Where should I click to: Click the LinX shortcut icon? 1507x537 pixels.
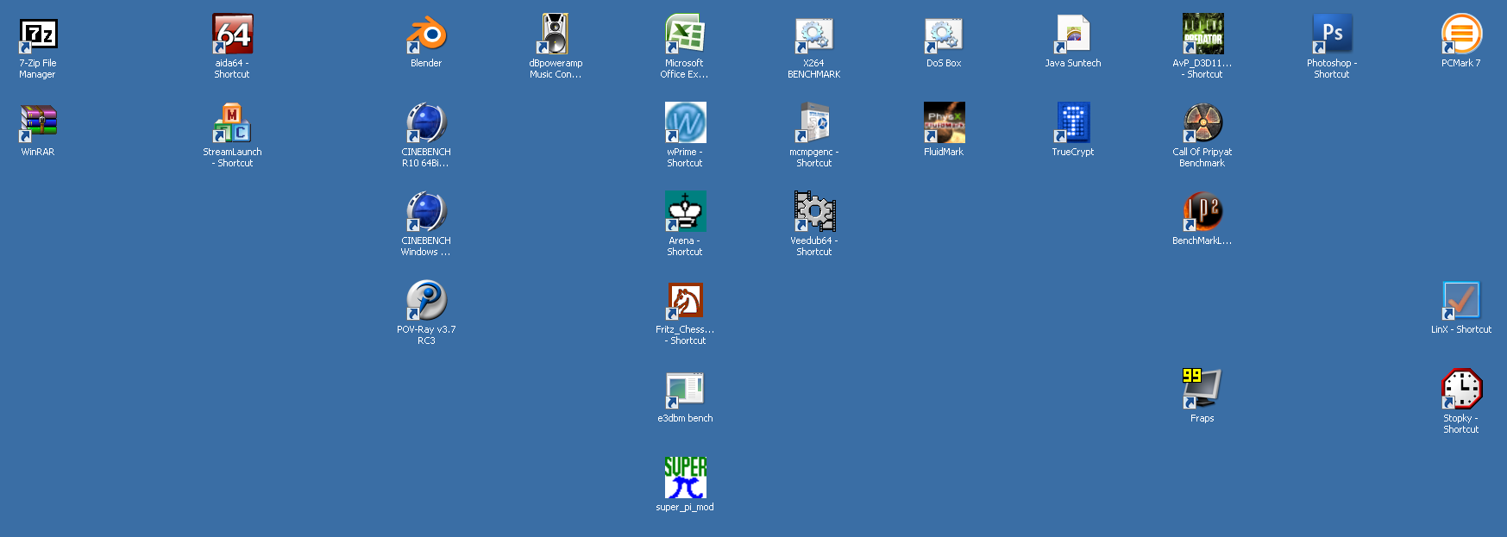[1461, 301]
